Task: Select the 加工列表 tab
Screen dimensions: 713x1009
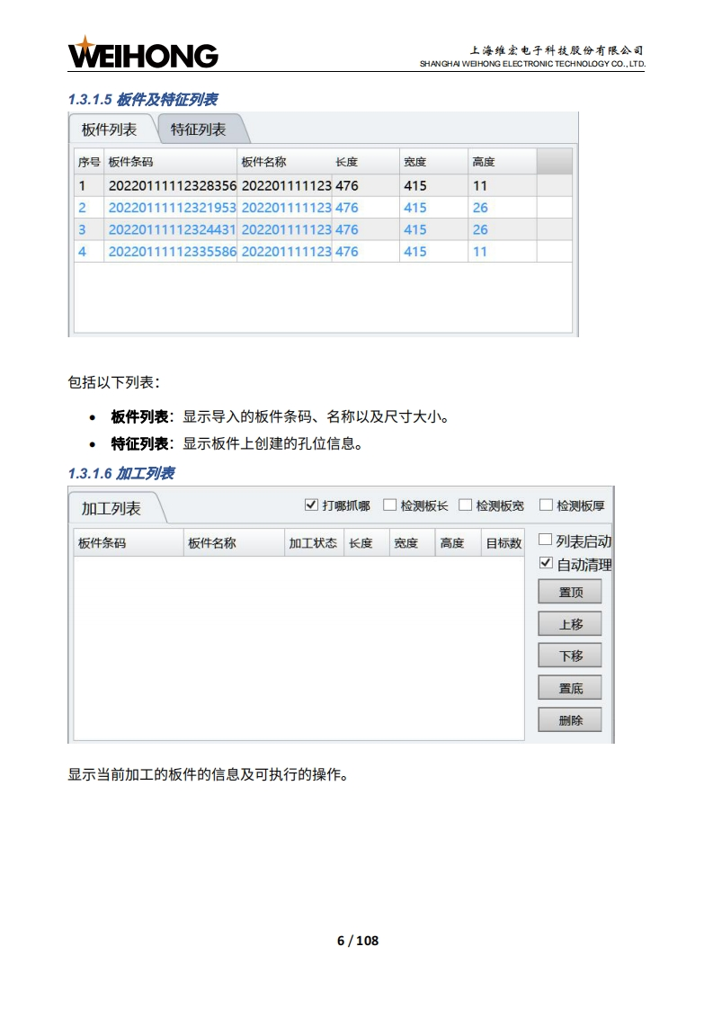Action: (x=111, y=508)
